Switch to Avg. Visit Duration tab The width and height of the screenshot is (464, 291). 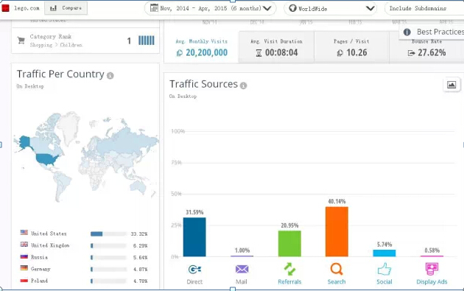[x=276, y=47]
